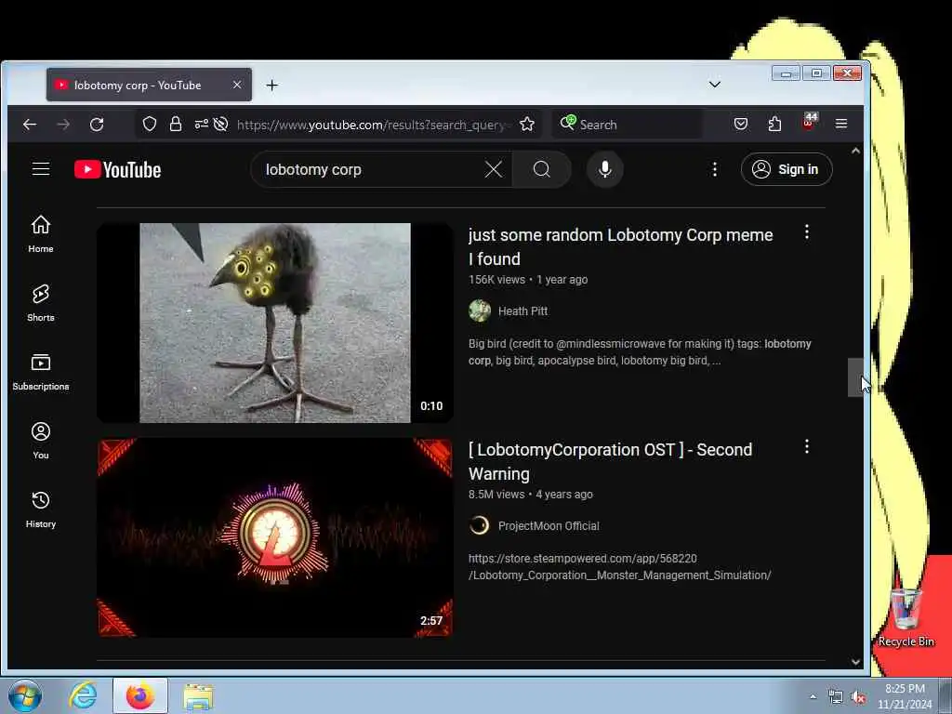Go to Home in sidebar

pos(41,233)
